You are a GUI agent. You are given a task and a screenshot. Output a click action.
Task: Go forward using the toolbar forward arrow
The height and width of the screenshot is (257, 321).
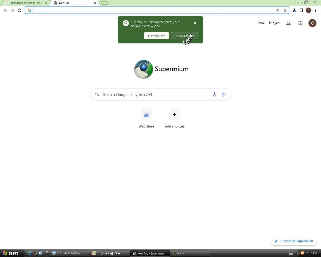[x=13, y=10]
